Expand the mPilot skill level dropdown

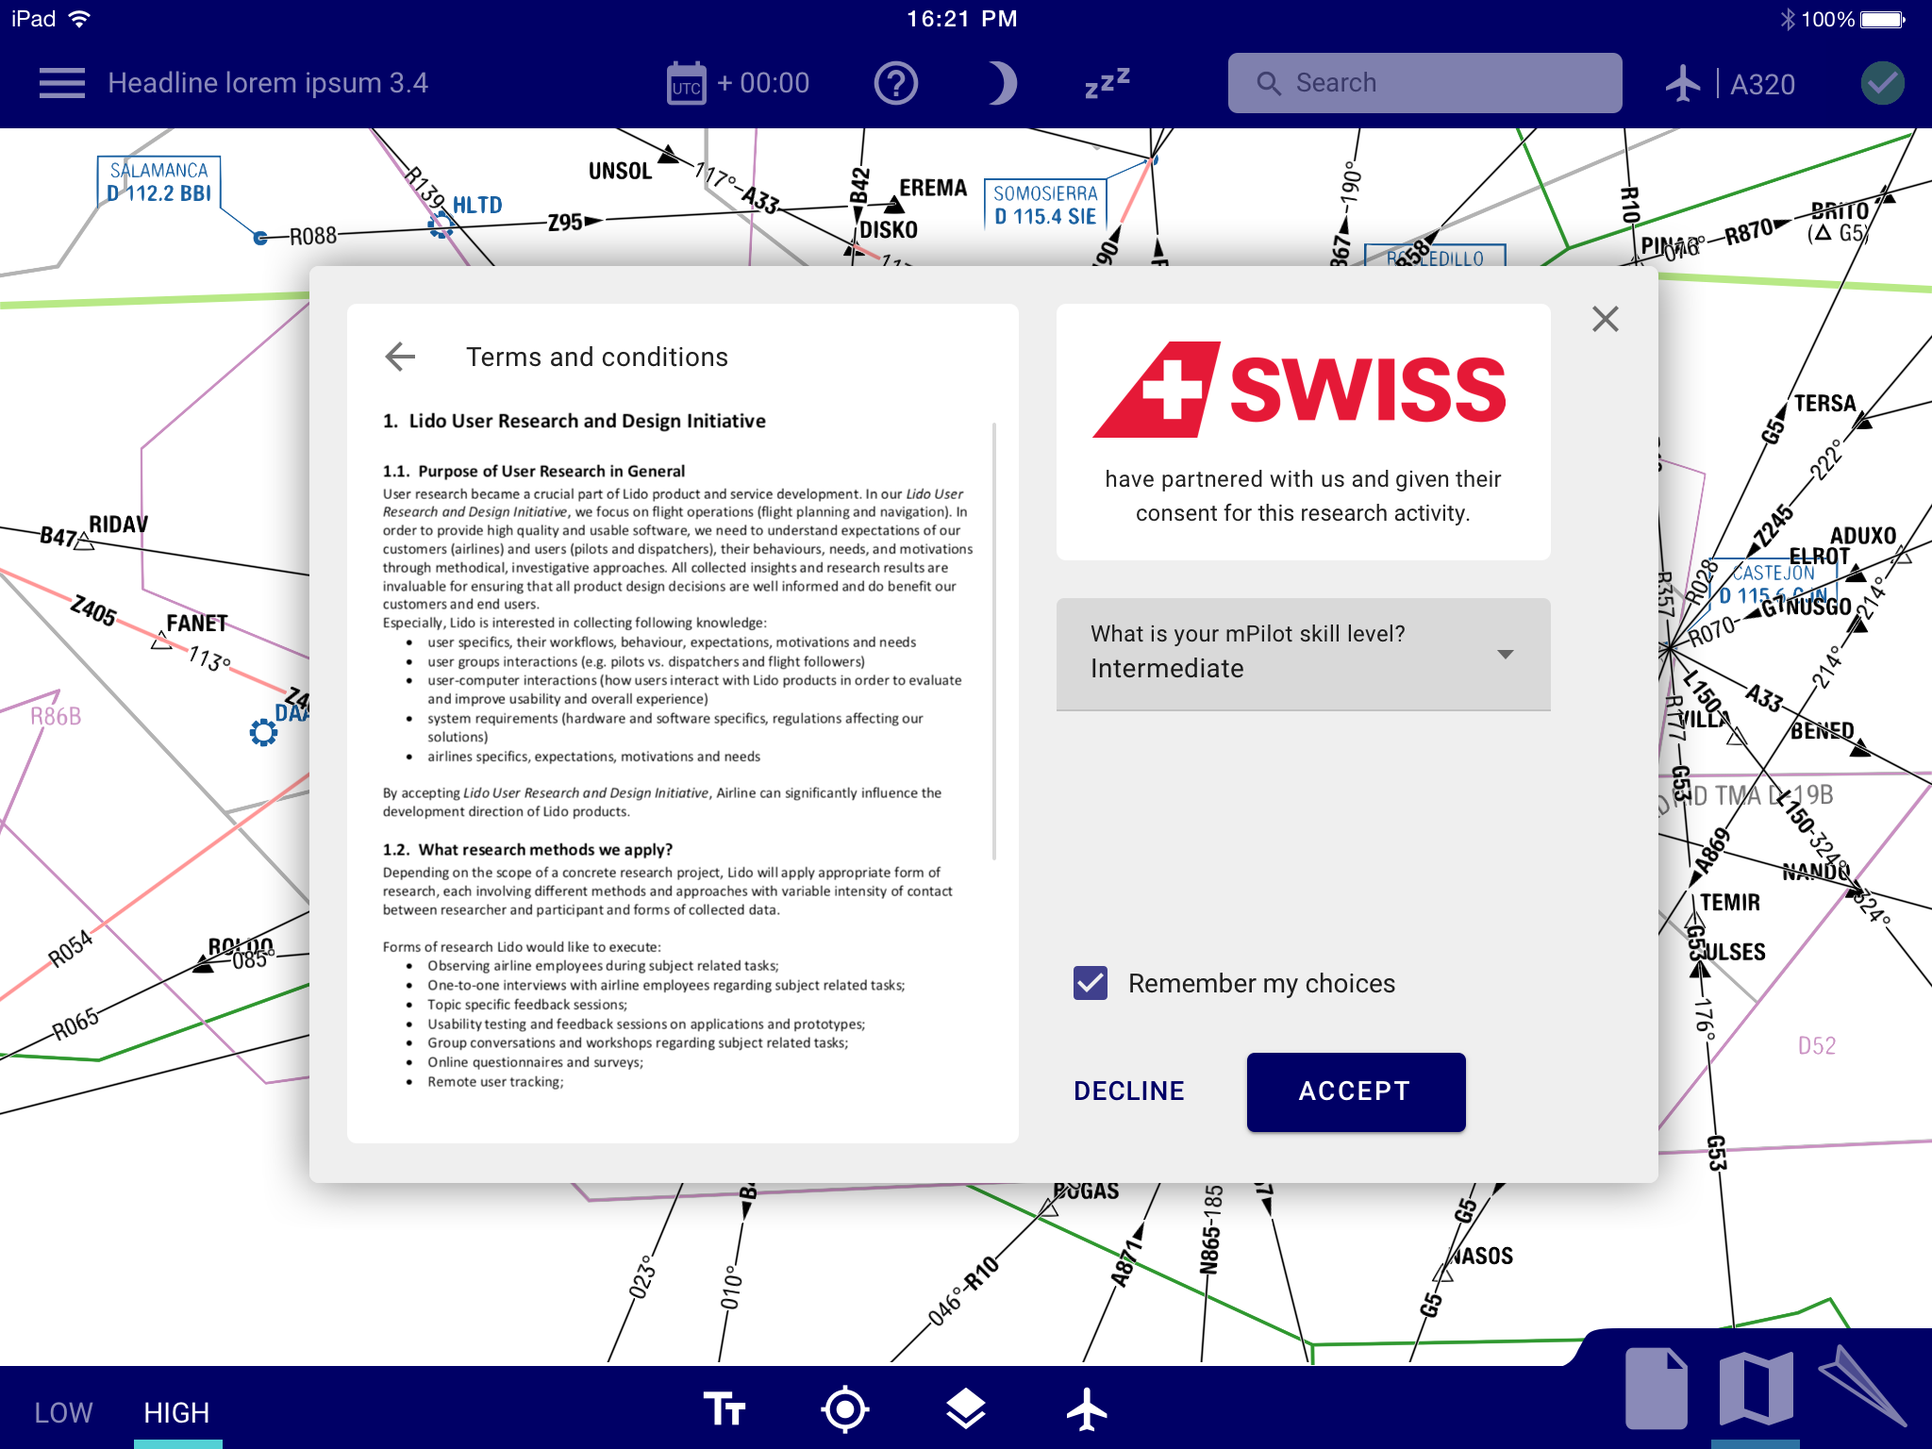(x=1302, y=653)
